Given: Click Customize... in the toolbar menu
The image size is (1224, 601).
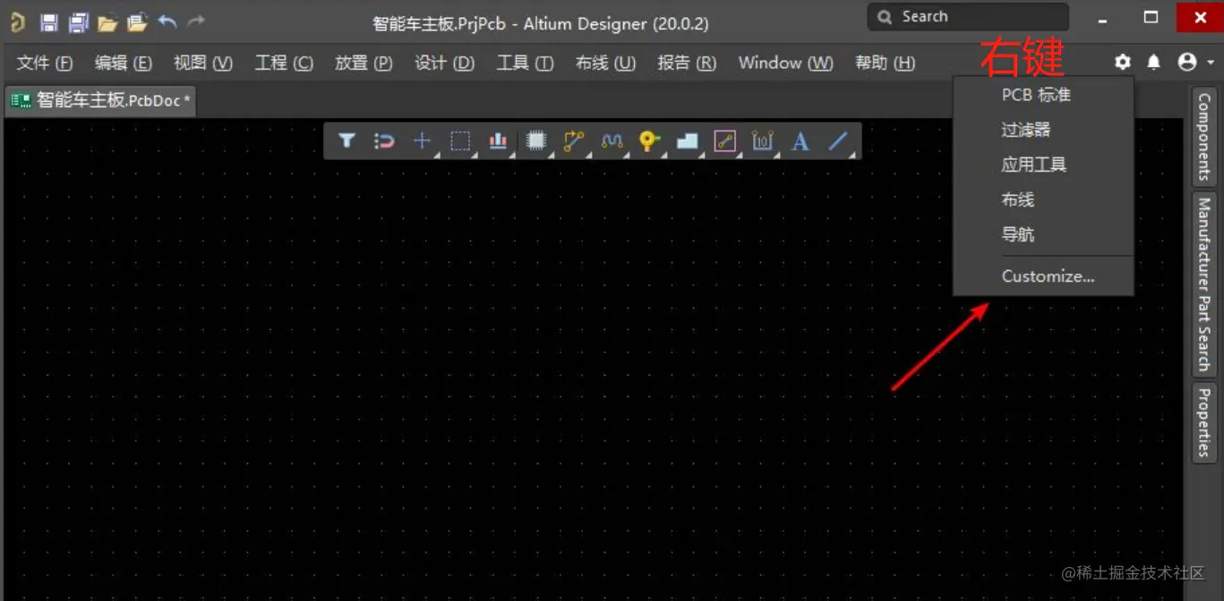Looking at the screenshot, I should pos(1048,275).
